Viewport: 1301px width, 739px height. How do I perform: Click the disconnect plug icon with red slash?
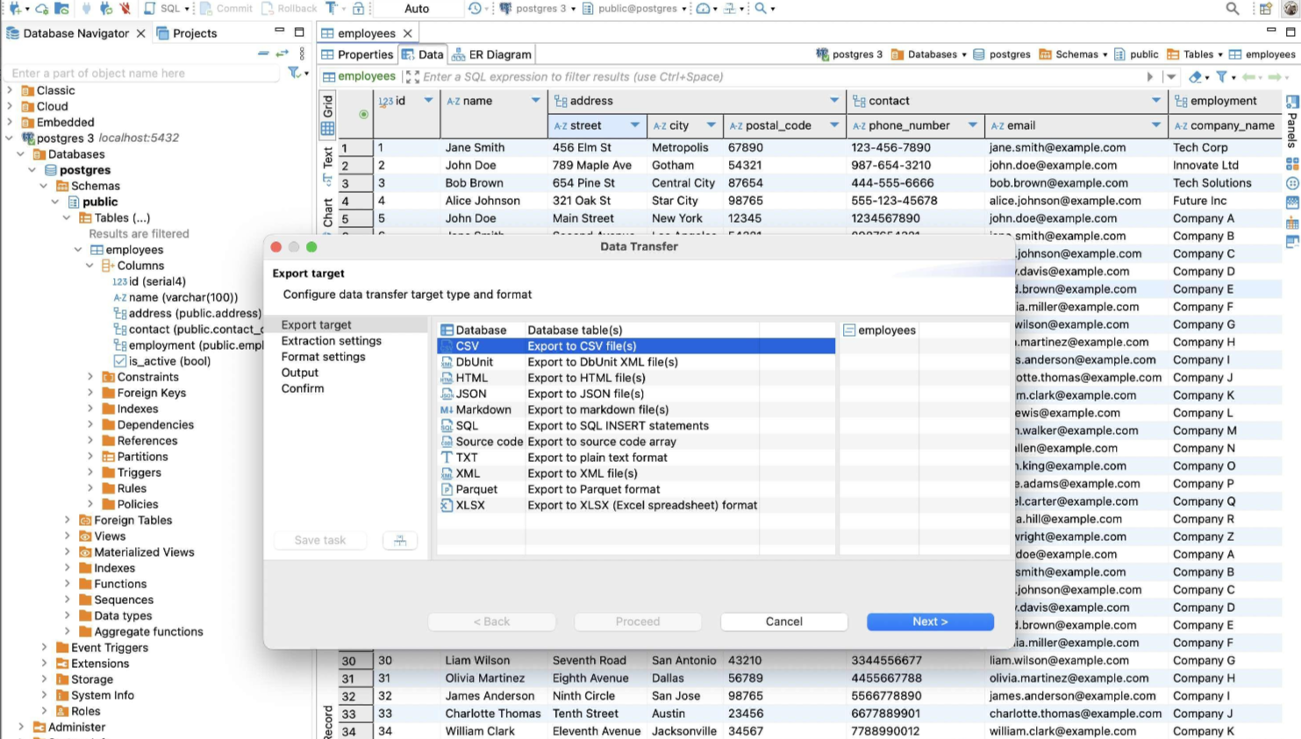coord(125,9)
